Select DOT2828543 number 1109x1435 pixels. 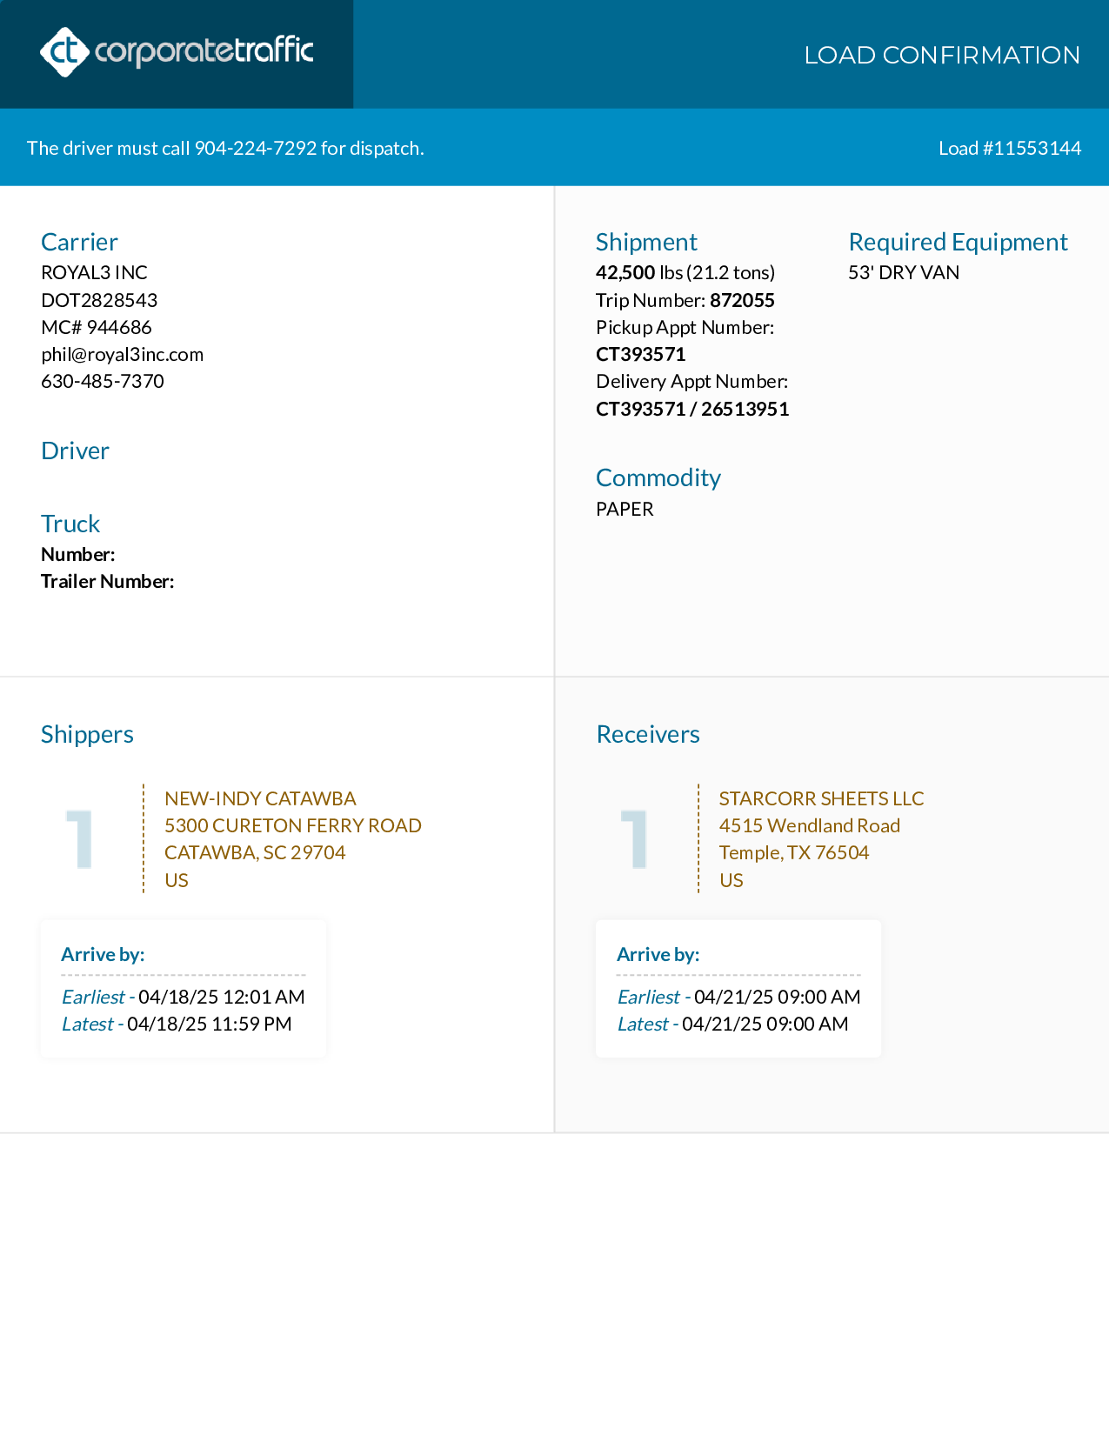pyautogui.click(x=99, y=300)
